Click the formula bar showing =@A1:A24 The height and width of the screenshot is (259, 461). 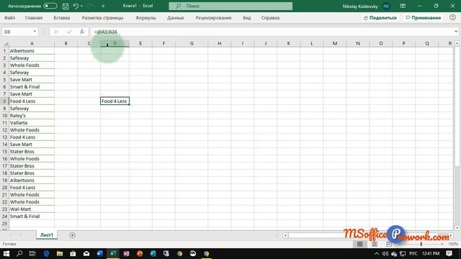pos(272,32)
